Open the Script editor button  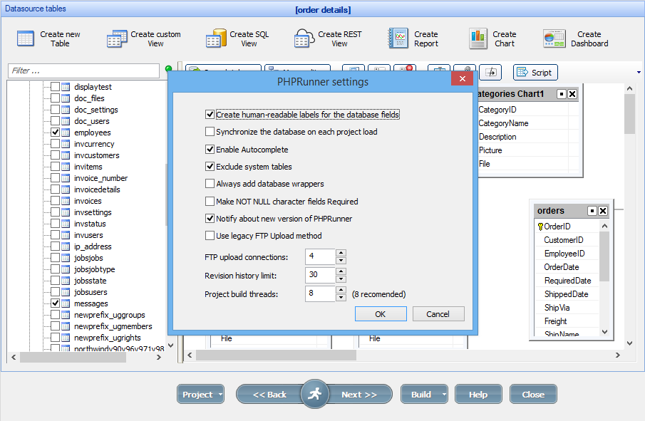click(535, 72)
